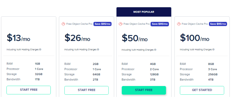This screenshot has width=231, height=102.
Task: Click Save $95/mo badge on $100 plan
Action: 218,24
